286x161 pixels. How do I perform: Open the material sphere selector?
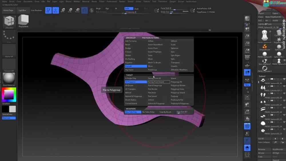pos(9,79)
